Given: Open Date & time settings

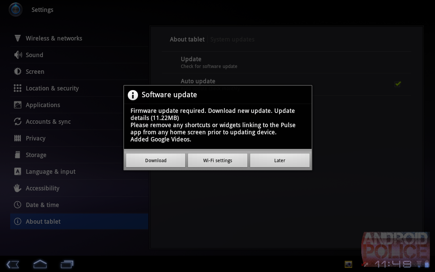Looking at the screenshot, I should point(79,205).
